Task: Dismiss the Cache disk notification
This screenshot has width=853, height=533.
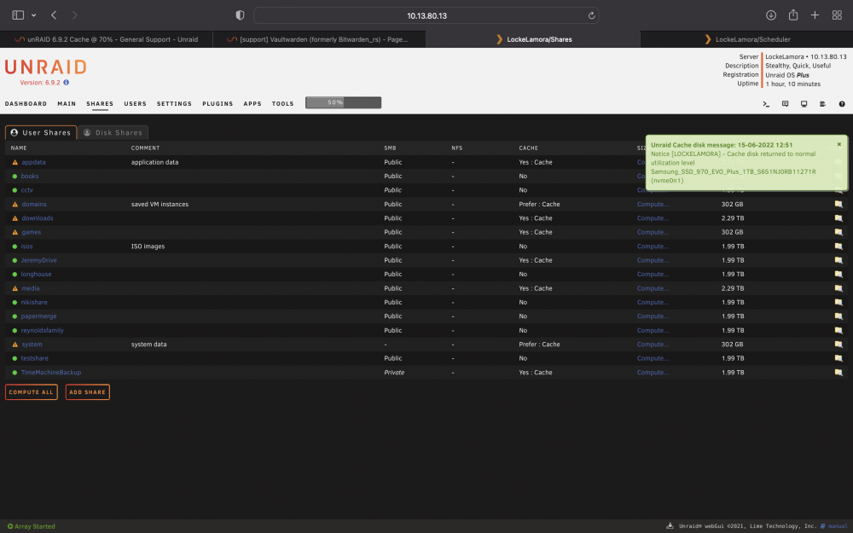Action: click(838, 144)
